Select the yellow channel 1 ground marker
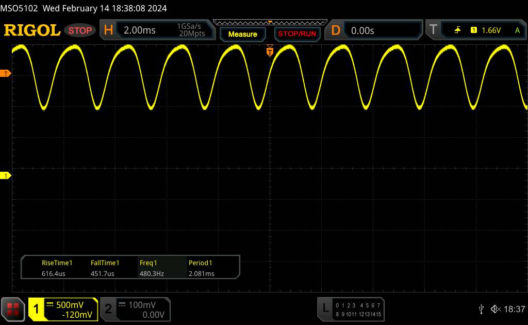The image size is (528, 325). pos(5,175)
